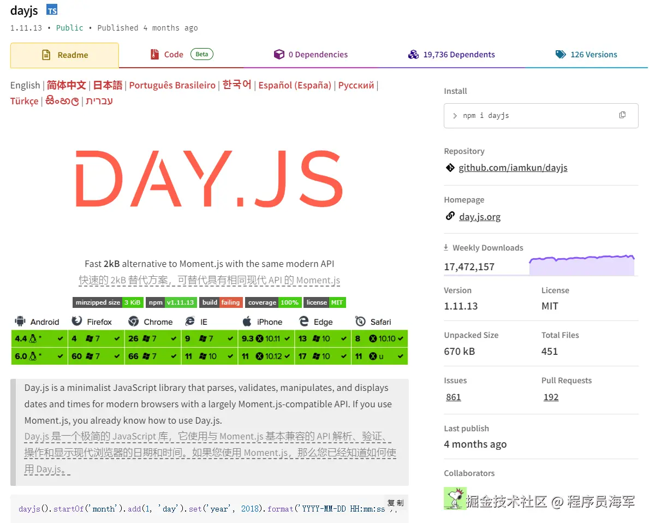Open the 0 Dependencies tab

click(x=311, y=55)
